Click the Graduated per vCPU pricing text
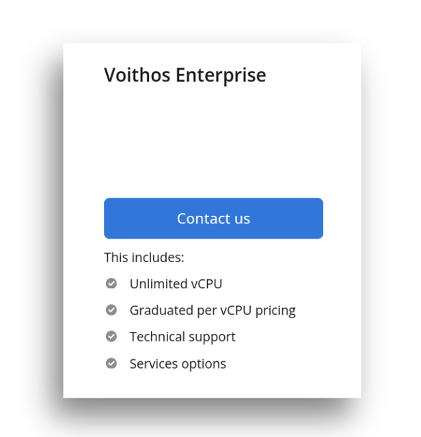This screenshot has height=437, width=421. click(x=213, y=310)
